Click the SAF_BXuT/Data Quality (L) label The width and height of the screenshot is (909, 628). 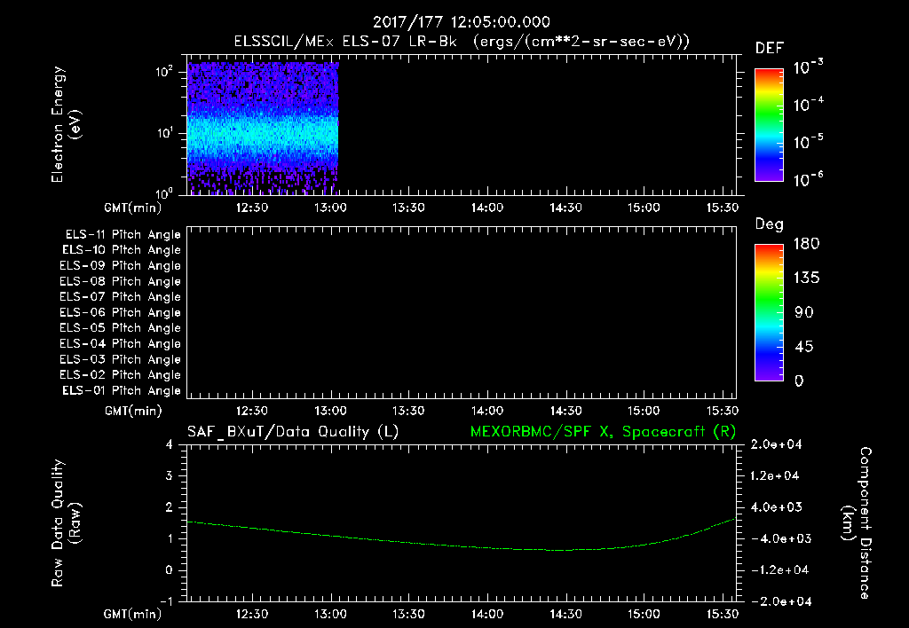[293, 432]
